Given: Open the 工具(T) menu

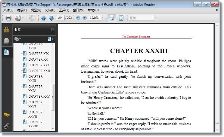Looking at the screenshot, I should tap(64, 10).
